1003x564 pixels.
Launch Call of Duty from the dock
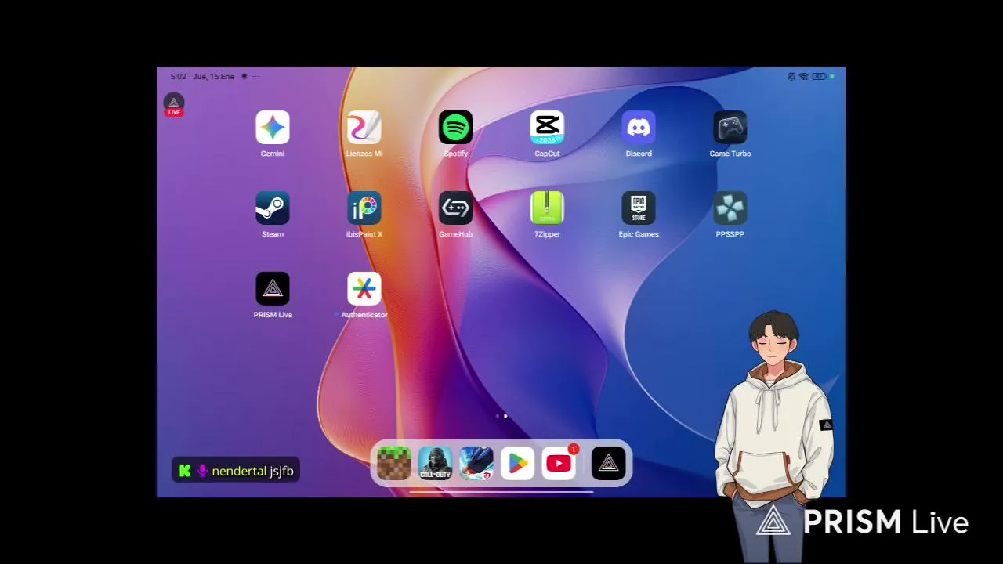click(x=435, y=463)
